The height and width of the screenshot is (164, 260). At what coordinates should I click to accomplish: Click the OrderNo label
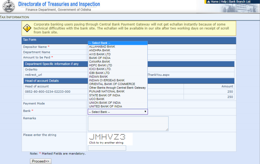coord(31,69)
